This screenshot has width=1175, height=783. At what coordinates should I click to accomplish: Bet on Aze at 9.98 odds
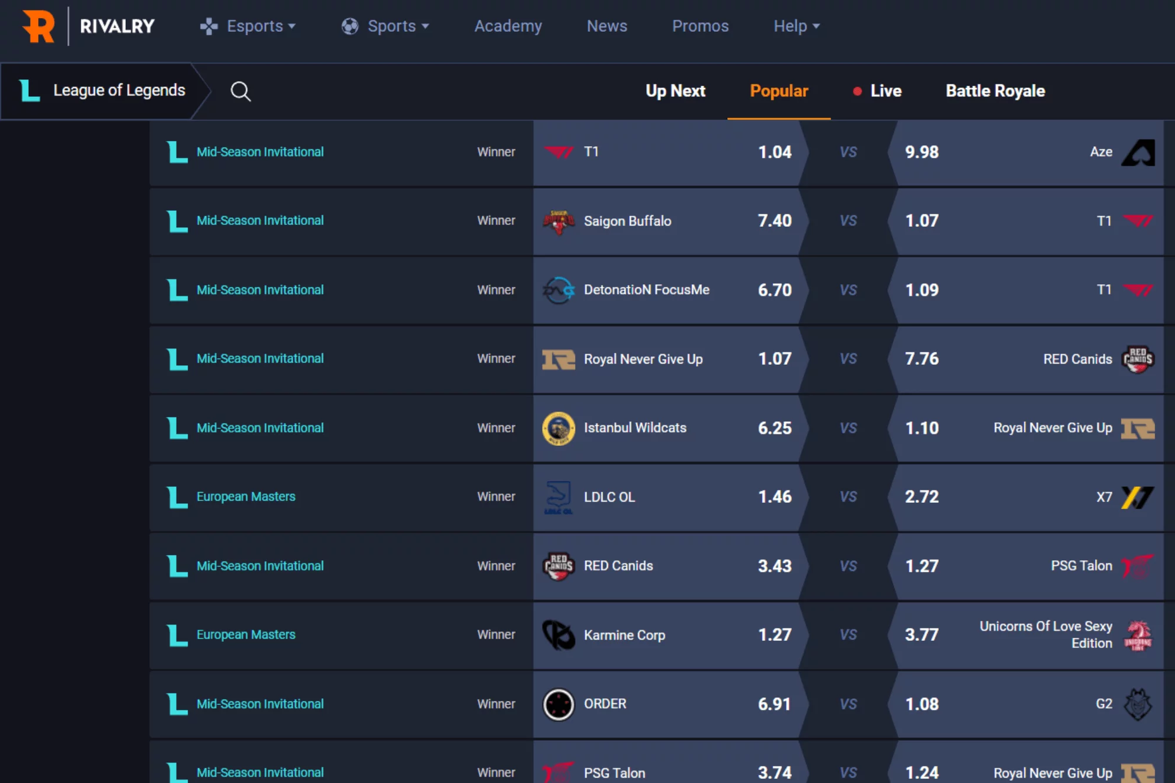[x=1025, y=152]
